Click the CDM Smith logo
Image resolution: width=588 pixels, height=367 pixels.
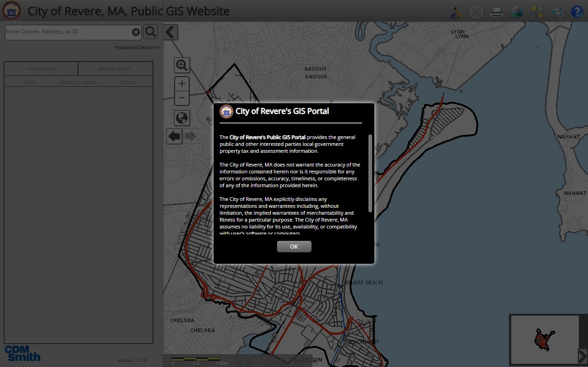(x=23, y=353)
